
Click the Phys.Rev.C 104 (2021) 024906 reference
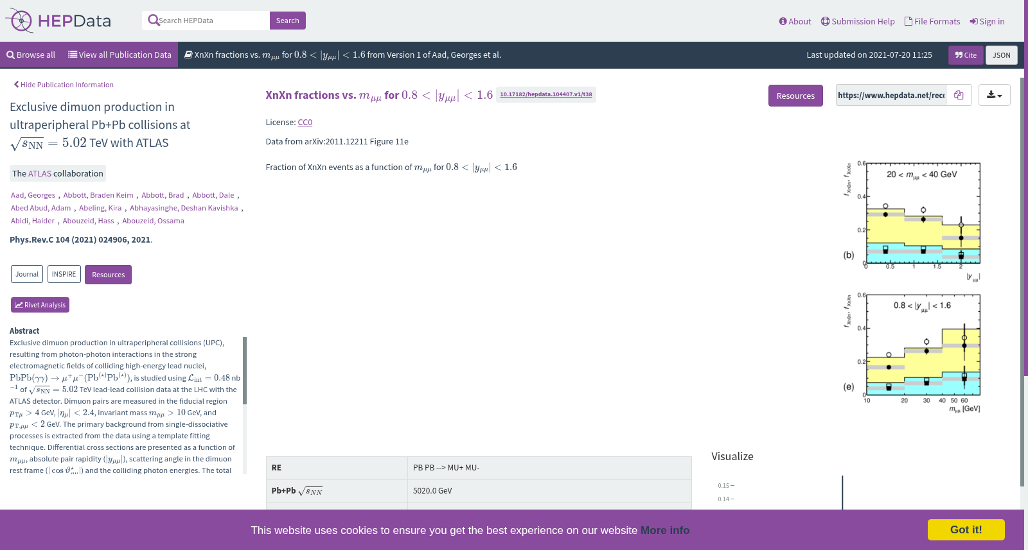[80, 239]
